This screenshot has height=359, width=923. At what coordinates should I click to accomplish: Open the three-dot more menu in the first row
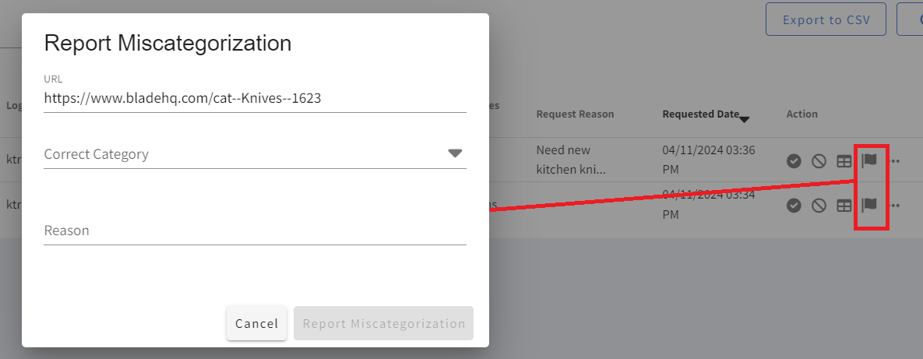pos(895,161)
